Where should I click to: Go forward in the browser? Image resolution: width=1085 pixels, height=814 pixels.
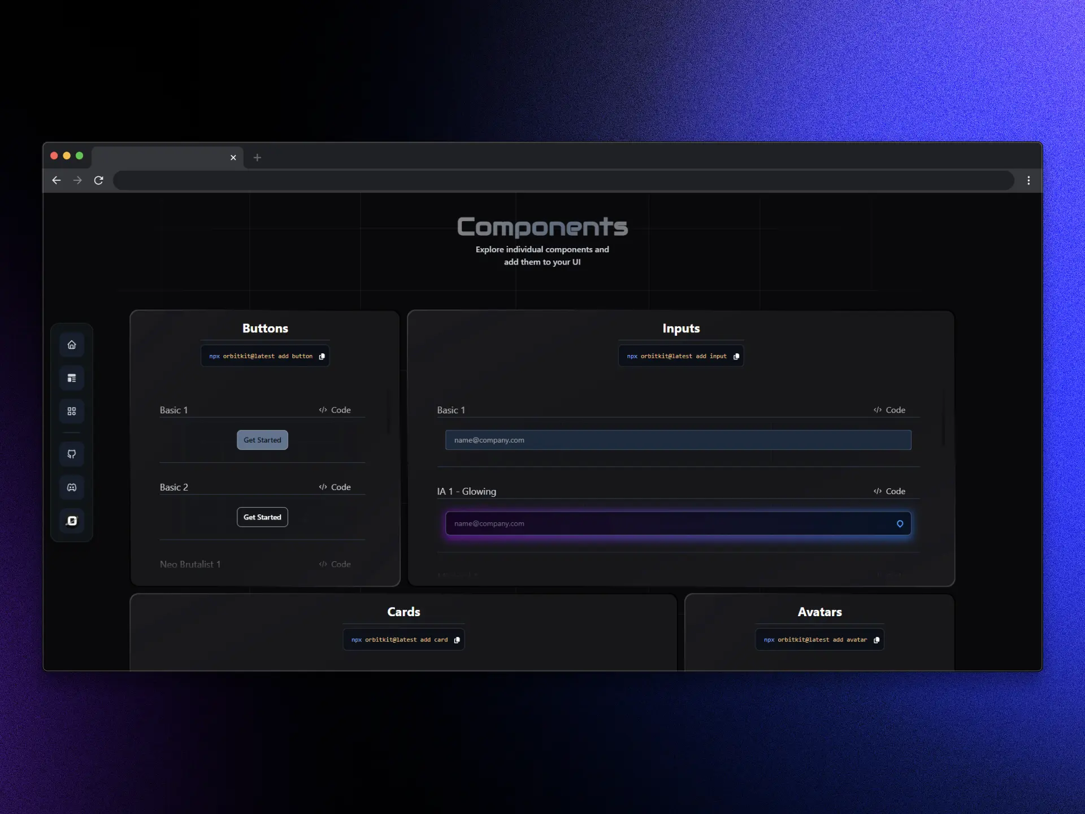coord(77,180)
